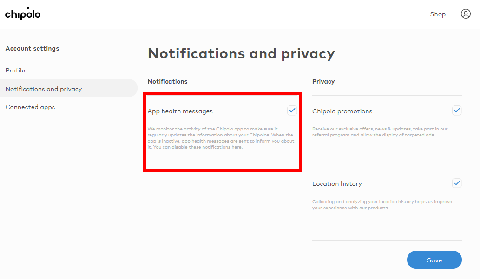Disable the Location history checkbox

point(457,183)
